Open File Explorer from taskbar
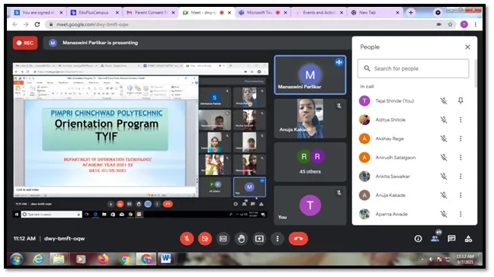Viewport: 494px width, 277px height. pos(59,259)
